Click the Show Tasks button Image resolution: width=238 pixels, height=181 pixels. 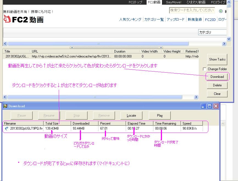click(217, 59)
